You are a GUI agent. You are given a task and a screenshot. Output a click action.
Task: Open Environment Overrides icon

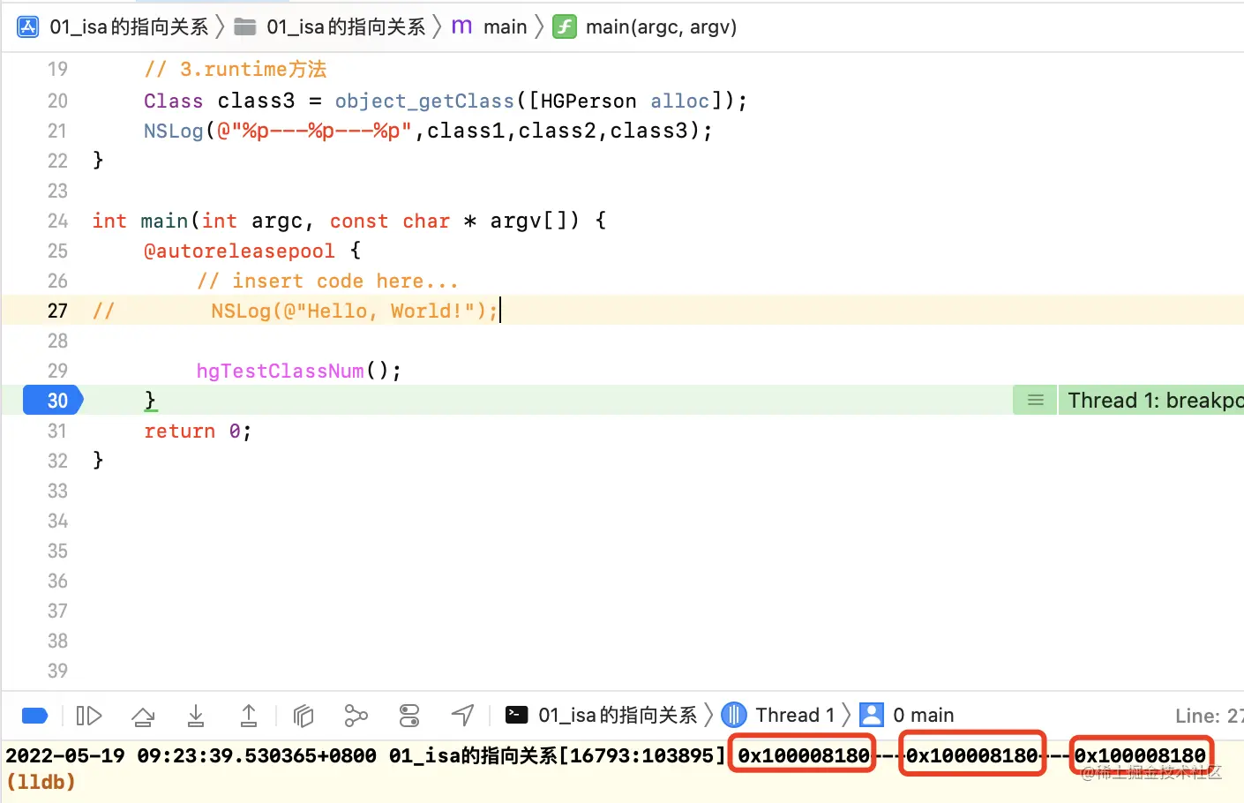coord(409,716)
